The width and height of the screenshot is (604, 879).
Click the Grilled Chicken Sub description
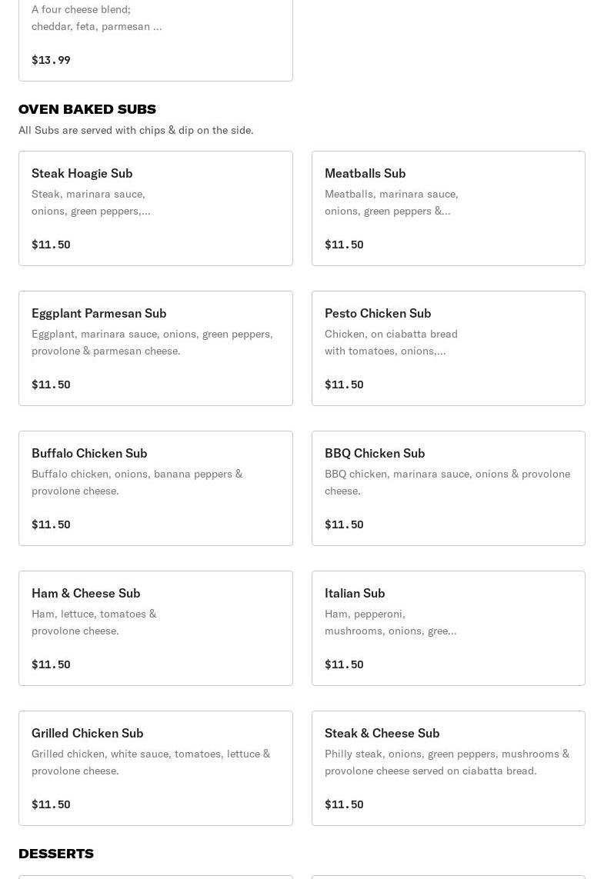pyautogui.click(x=151, y=762)
